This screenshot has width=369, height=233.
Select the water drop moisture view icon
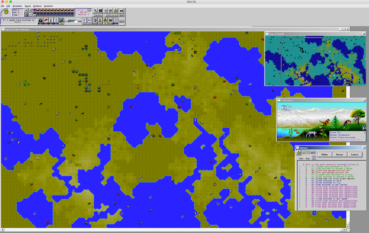(56, 20)
